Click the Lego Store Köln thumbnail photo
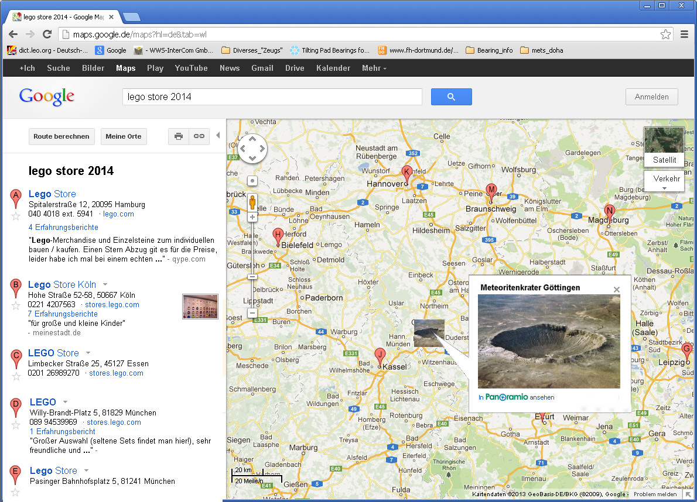The height and width of the screenshot is (502, 697). [200, 307]
